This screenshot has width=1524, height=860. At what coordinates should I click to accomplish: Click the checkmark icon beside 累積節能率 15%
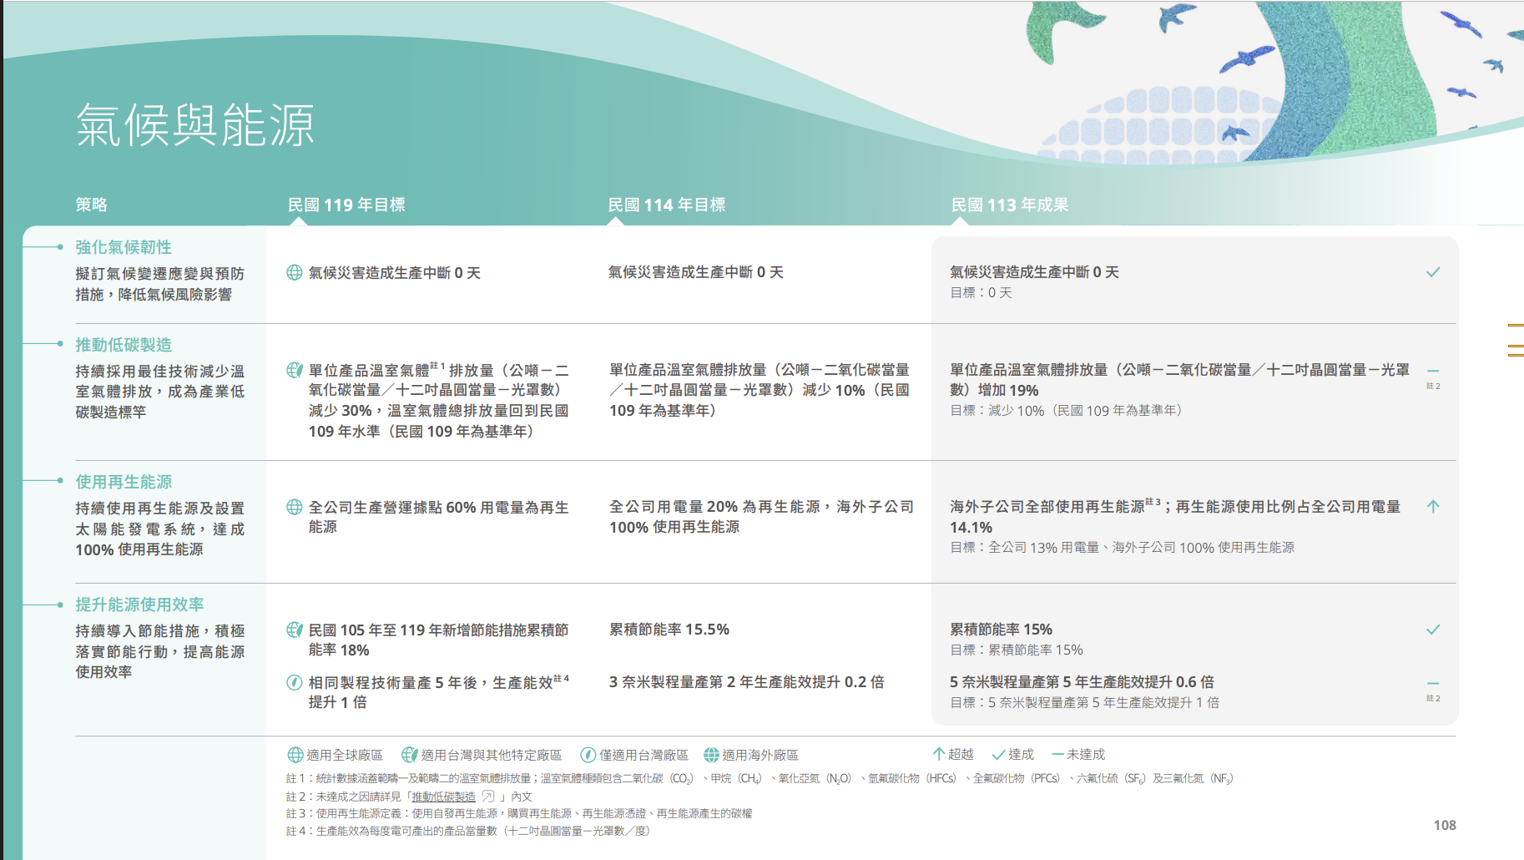(x=1433, y=630)
